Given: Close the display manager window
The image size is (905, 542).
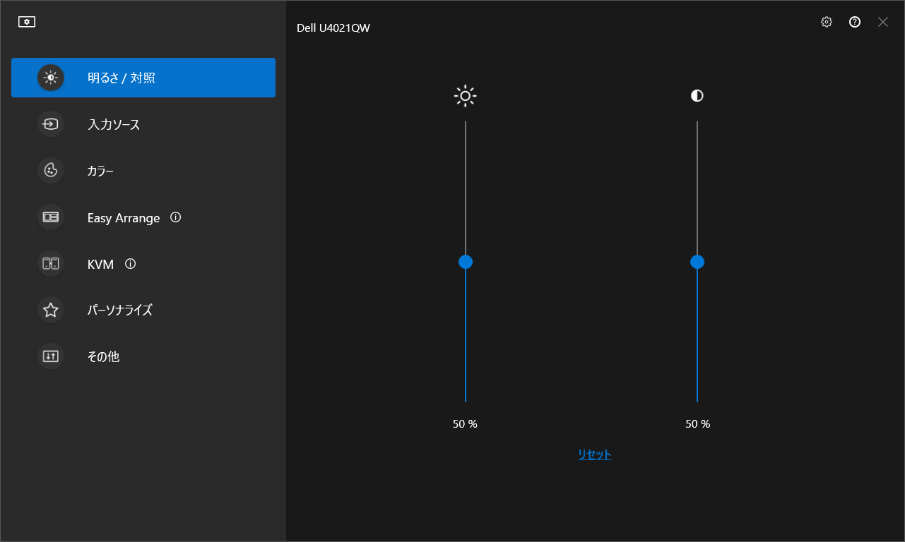Looking at the screenshot, I should point(883,22).
